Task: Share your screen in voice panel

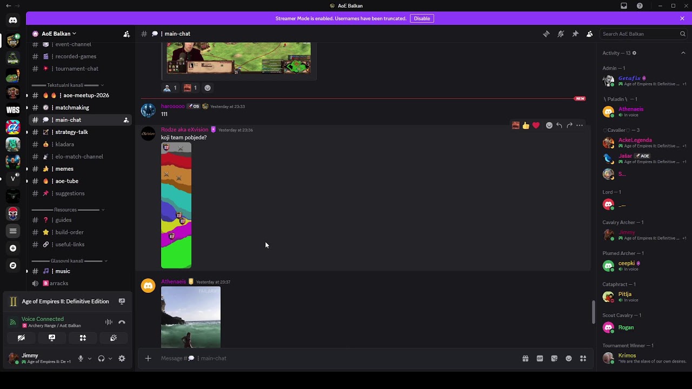Action: coord(52,338)
